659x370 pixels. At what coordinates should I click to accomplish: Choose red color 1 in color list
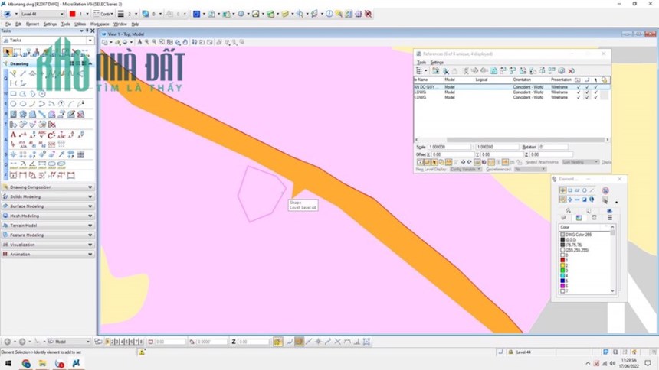tap(563, 260)
